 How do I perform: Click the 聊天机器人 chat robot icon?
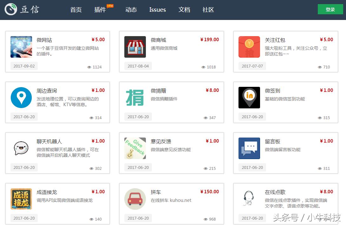21,148
